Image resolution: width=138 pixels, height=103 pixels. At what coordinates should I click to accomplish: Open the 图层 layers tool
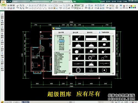(117, 7)
